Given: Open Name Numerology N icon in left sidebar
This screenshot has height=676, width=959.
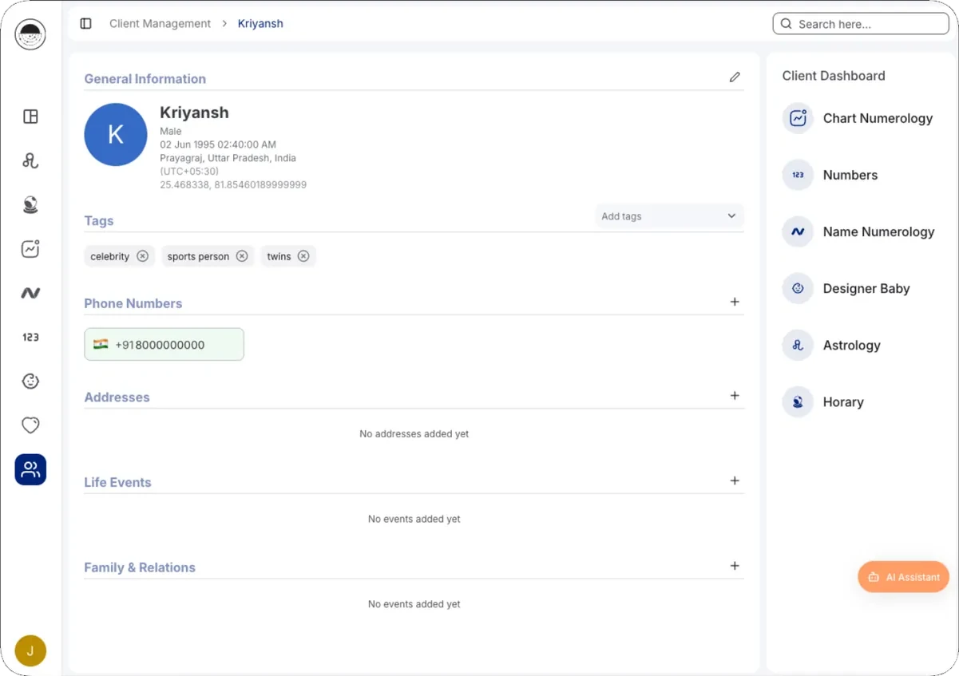Looking at the screenshot, I should [x=30, y=293].
